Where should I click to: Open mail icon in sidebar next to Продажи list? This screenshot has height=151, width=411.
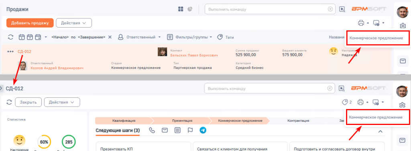click(x=403, y=61)
